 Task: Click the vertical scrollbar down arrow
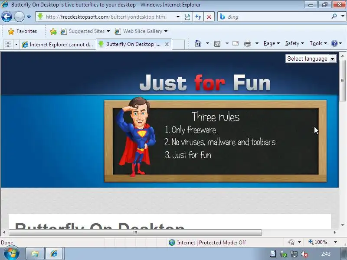[x=343, y=225]
